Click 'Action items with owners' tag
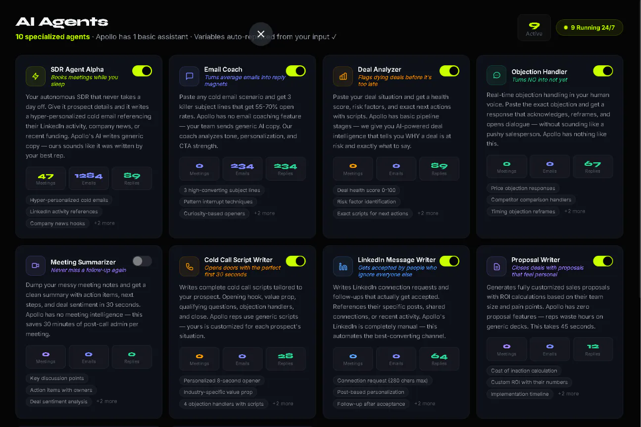The width and height of the screenshot is (641, 427). (61, 390)
